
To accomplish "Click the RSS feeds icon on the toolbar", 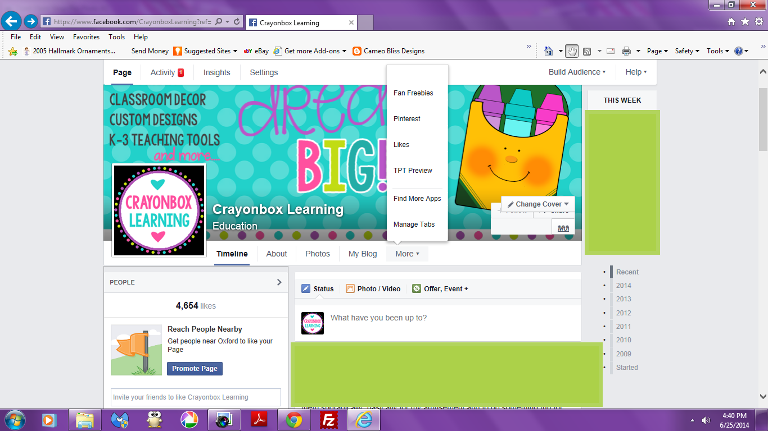I will (x=586, y=51).
